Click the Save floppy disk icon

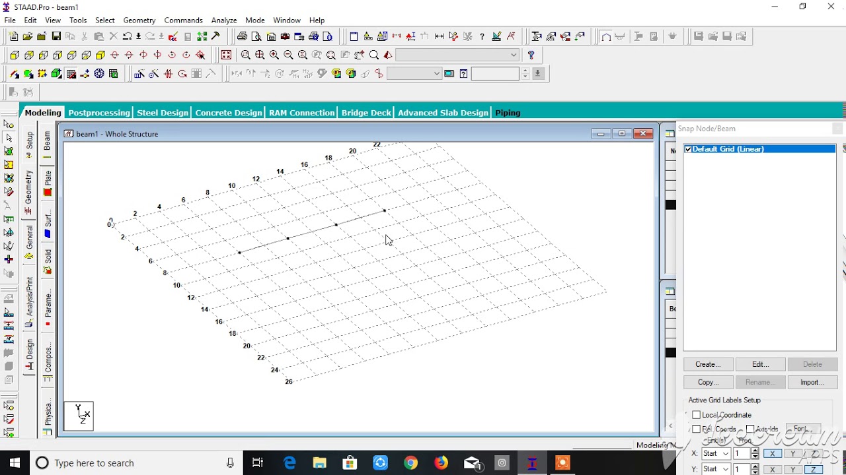pos(56,36)
